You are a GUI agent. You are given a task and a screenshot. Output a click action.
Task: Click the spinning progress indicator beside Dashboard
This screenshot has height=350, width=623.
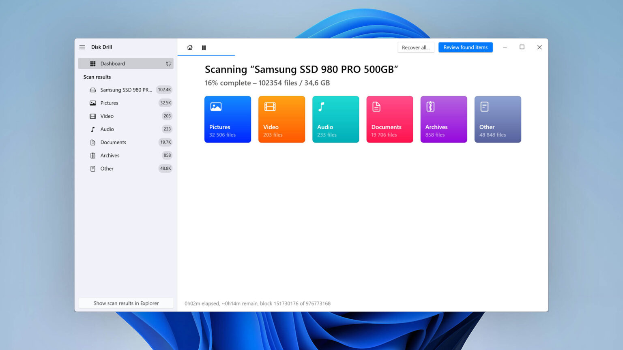pyautogui.click(x=168, y=63)
